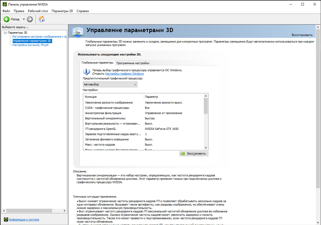The image size is (321, 225).
Task: Open the Правка menu
Action: (x=19, y=11)
